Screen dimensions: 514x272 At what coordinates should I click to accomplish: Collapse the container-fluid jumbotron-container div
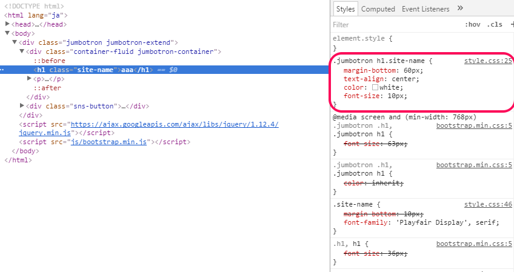(22, 51)
